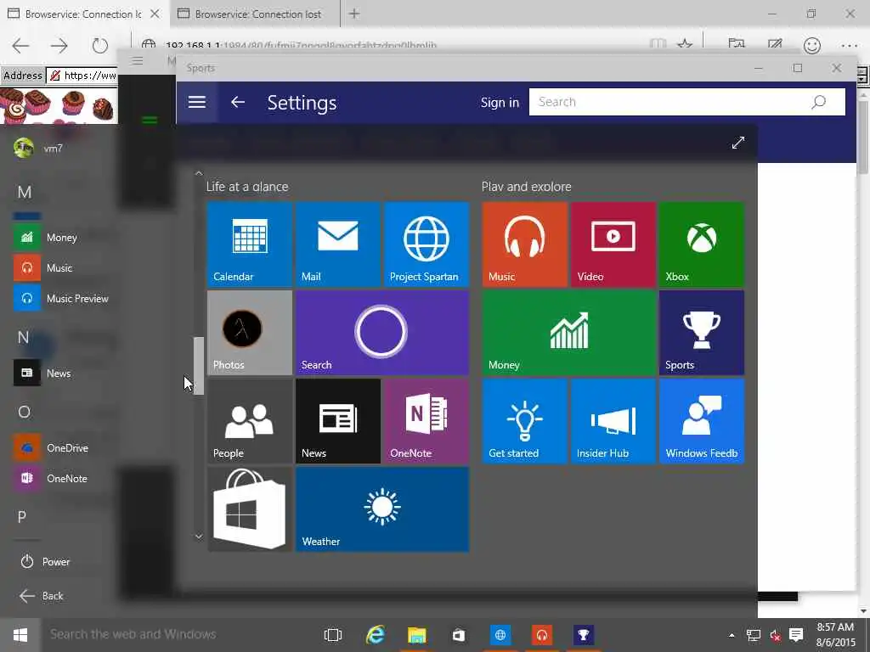This screenshot has height=652, width=870.
Task: Expand Start menu to full screen
Action: 738,143
